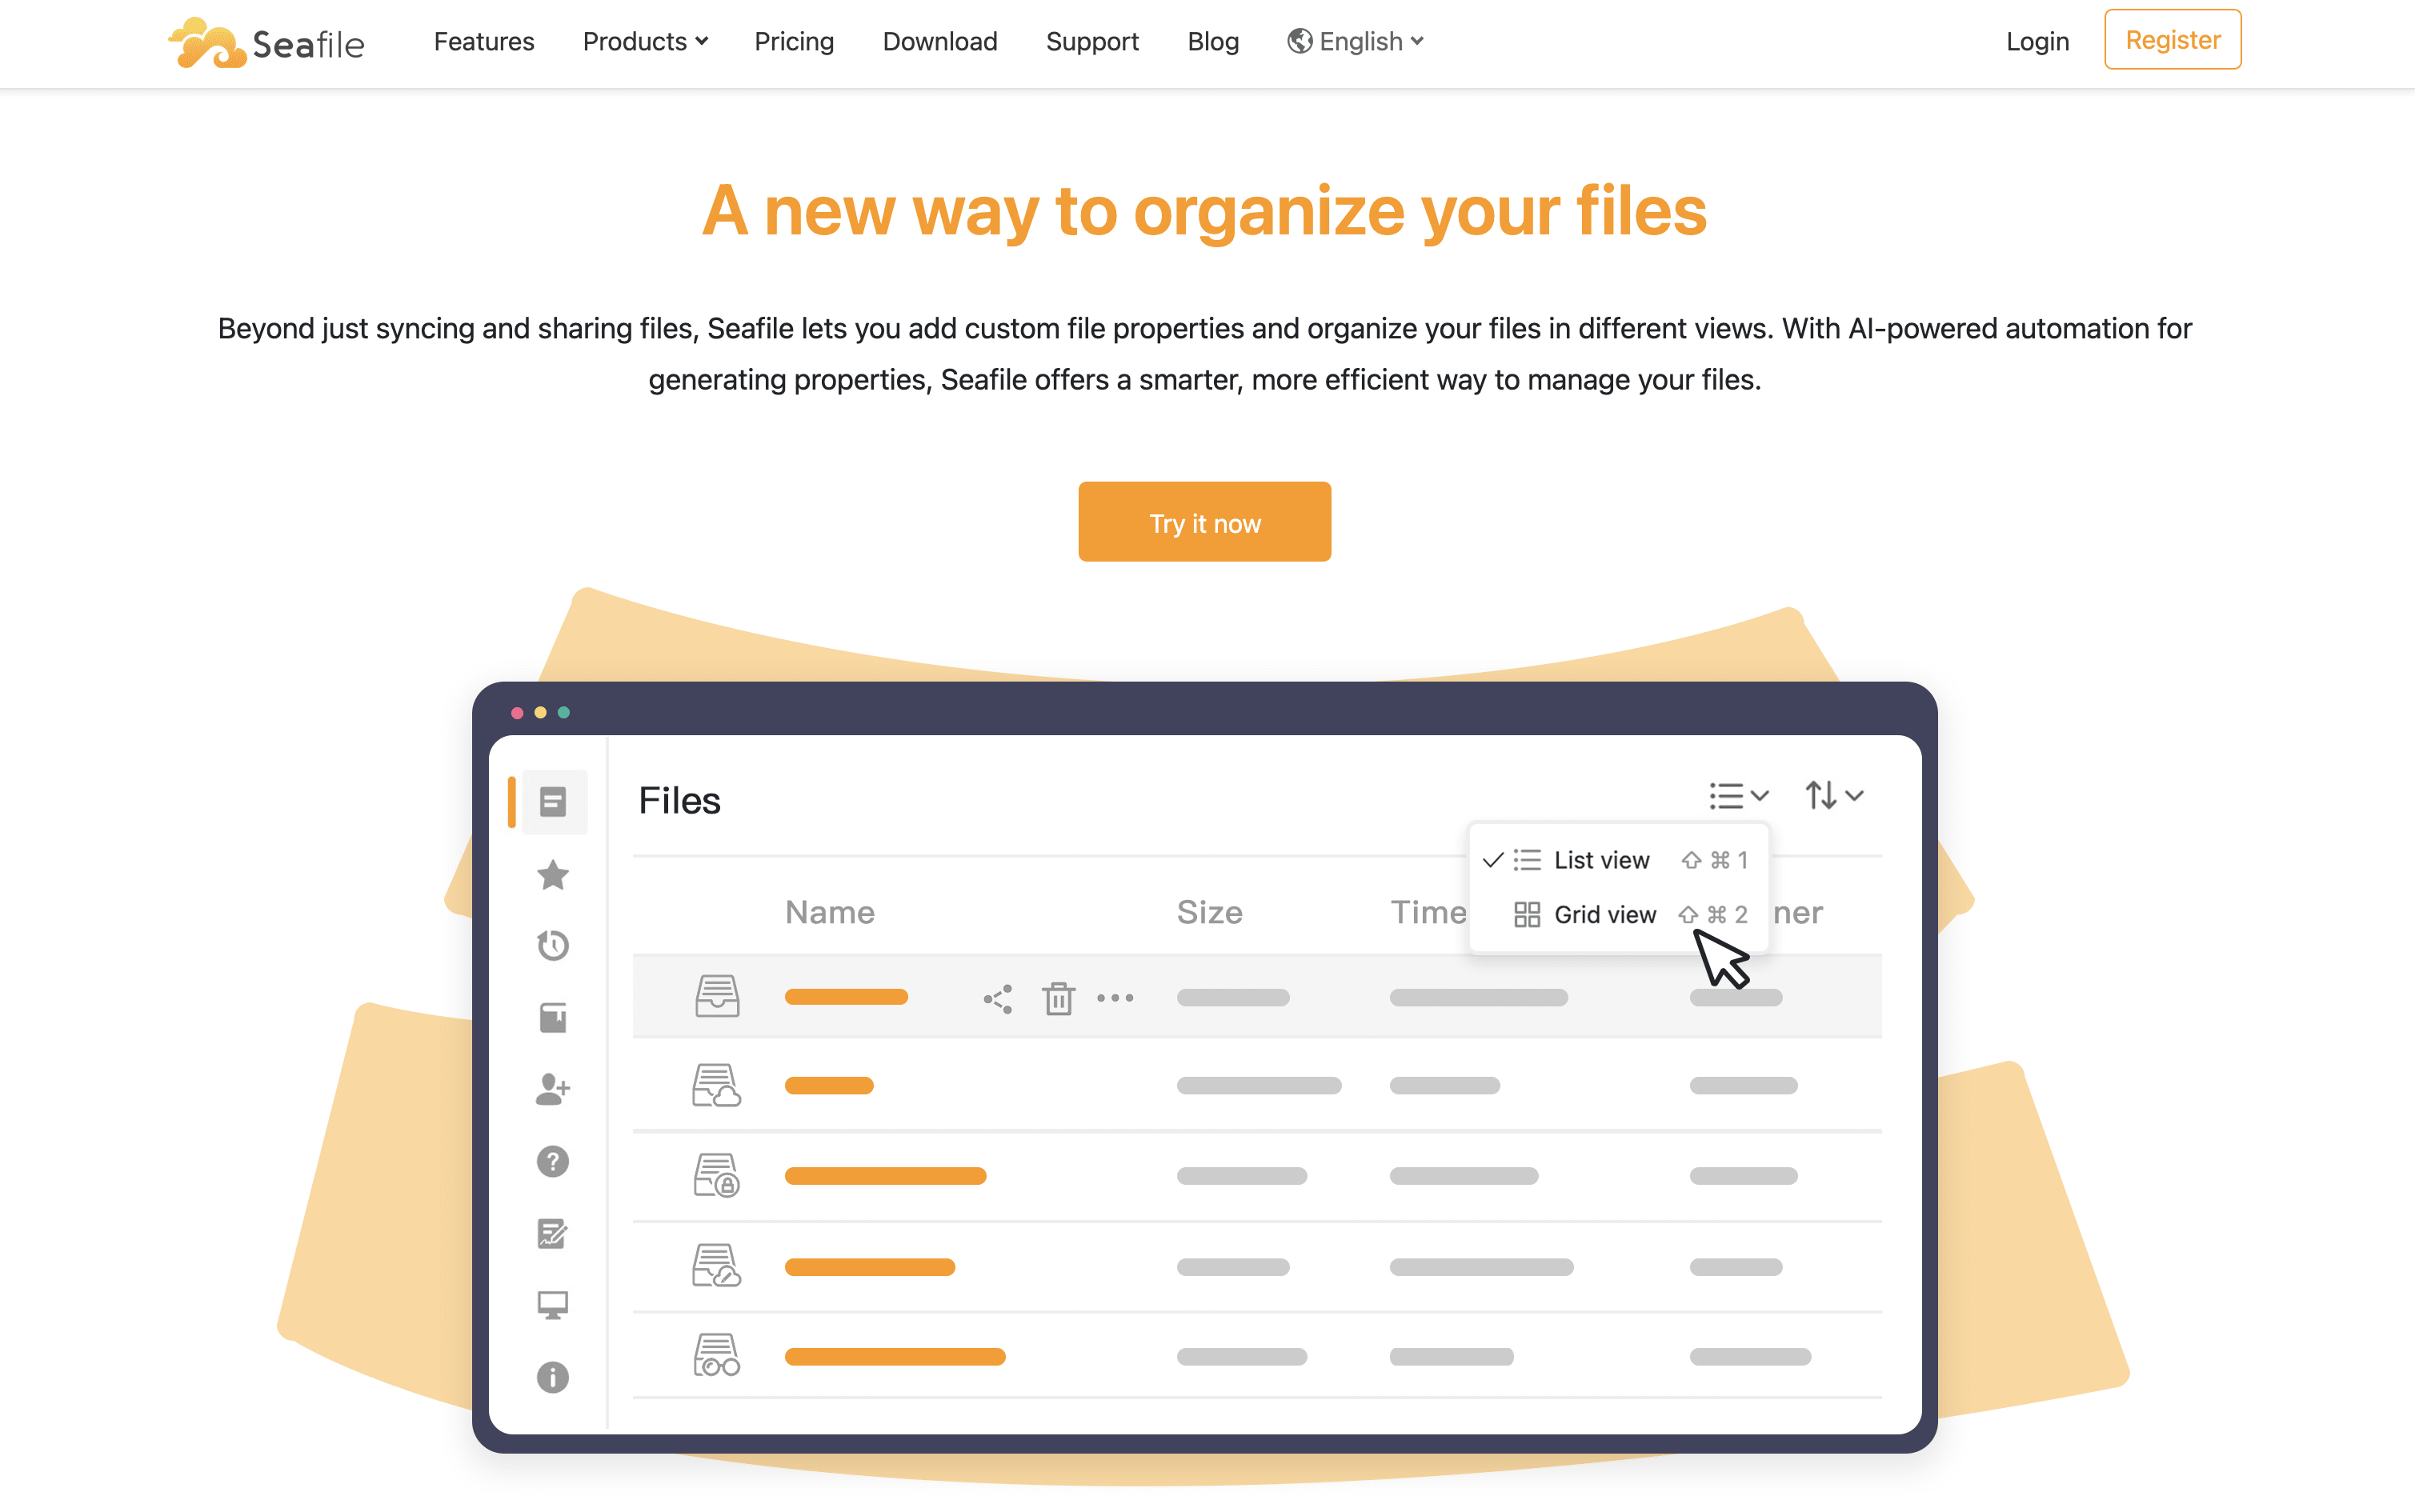The width and height of the screenshot is (2415, 1512).
Task: Click the trash delete icon in the highlighted row
Action: (1058, 998)
